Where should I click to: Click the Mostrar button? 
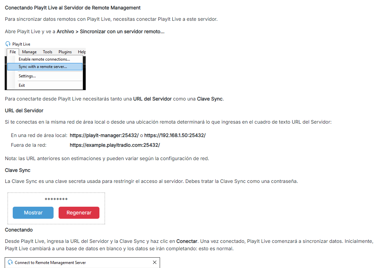(x=33, y=213)
